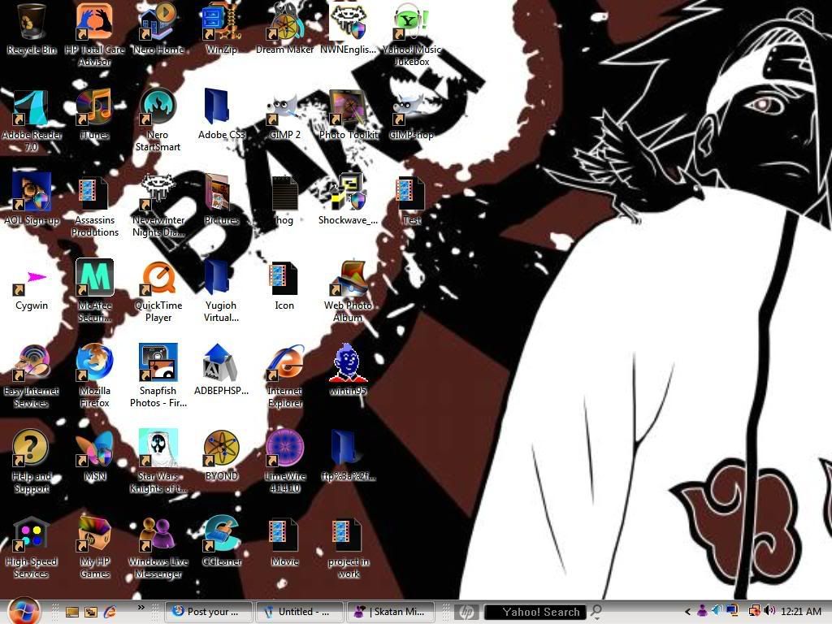
Task: Start iTunes
Action: [x=95, y=107]
